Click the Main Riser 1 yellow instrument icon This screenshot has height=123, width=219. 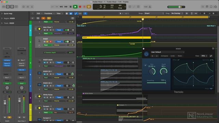coord(39,29)
